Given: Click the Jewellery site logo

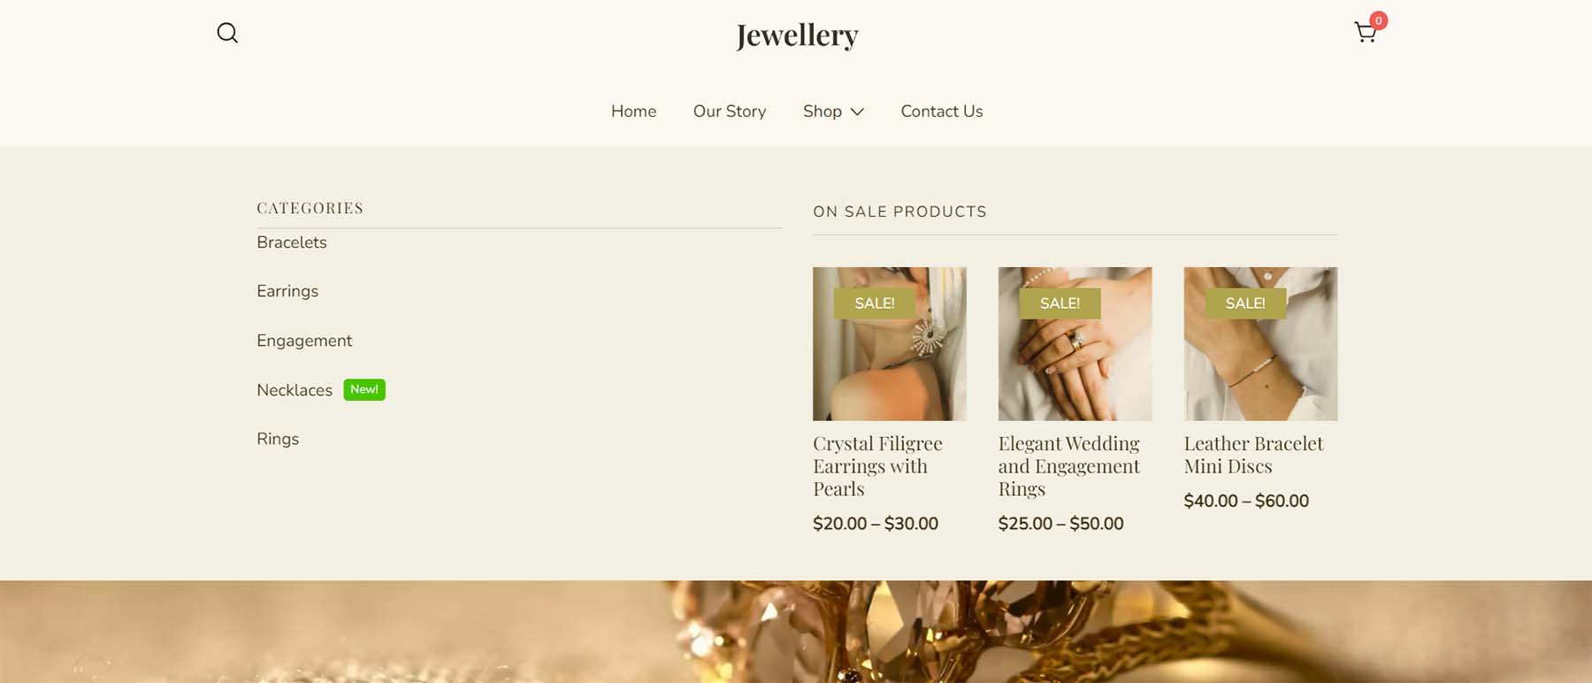Looking at the screenshot, I should tap(797, 35).
